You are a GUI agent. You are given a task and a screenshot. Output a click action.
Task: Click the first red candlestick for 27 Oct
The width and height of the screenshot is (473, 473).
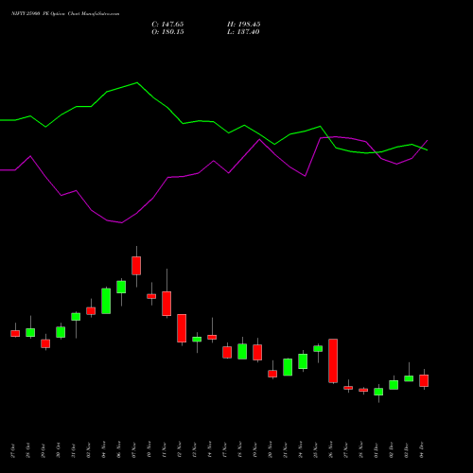click(15, 333)
